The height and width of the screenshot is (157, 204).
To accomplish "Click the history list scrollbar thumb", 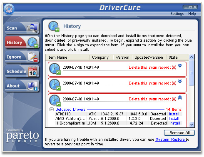I will 192,73.
